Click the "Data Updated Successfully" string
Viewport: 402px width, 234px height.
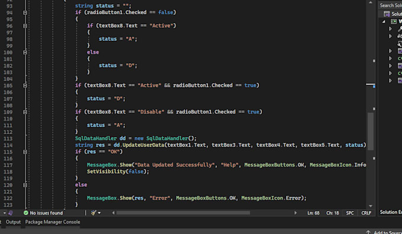[174, 165]
